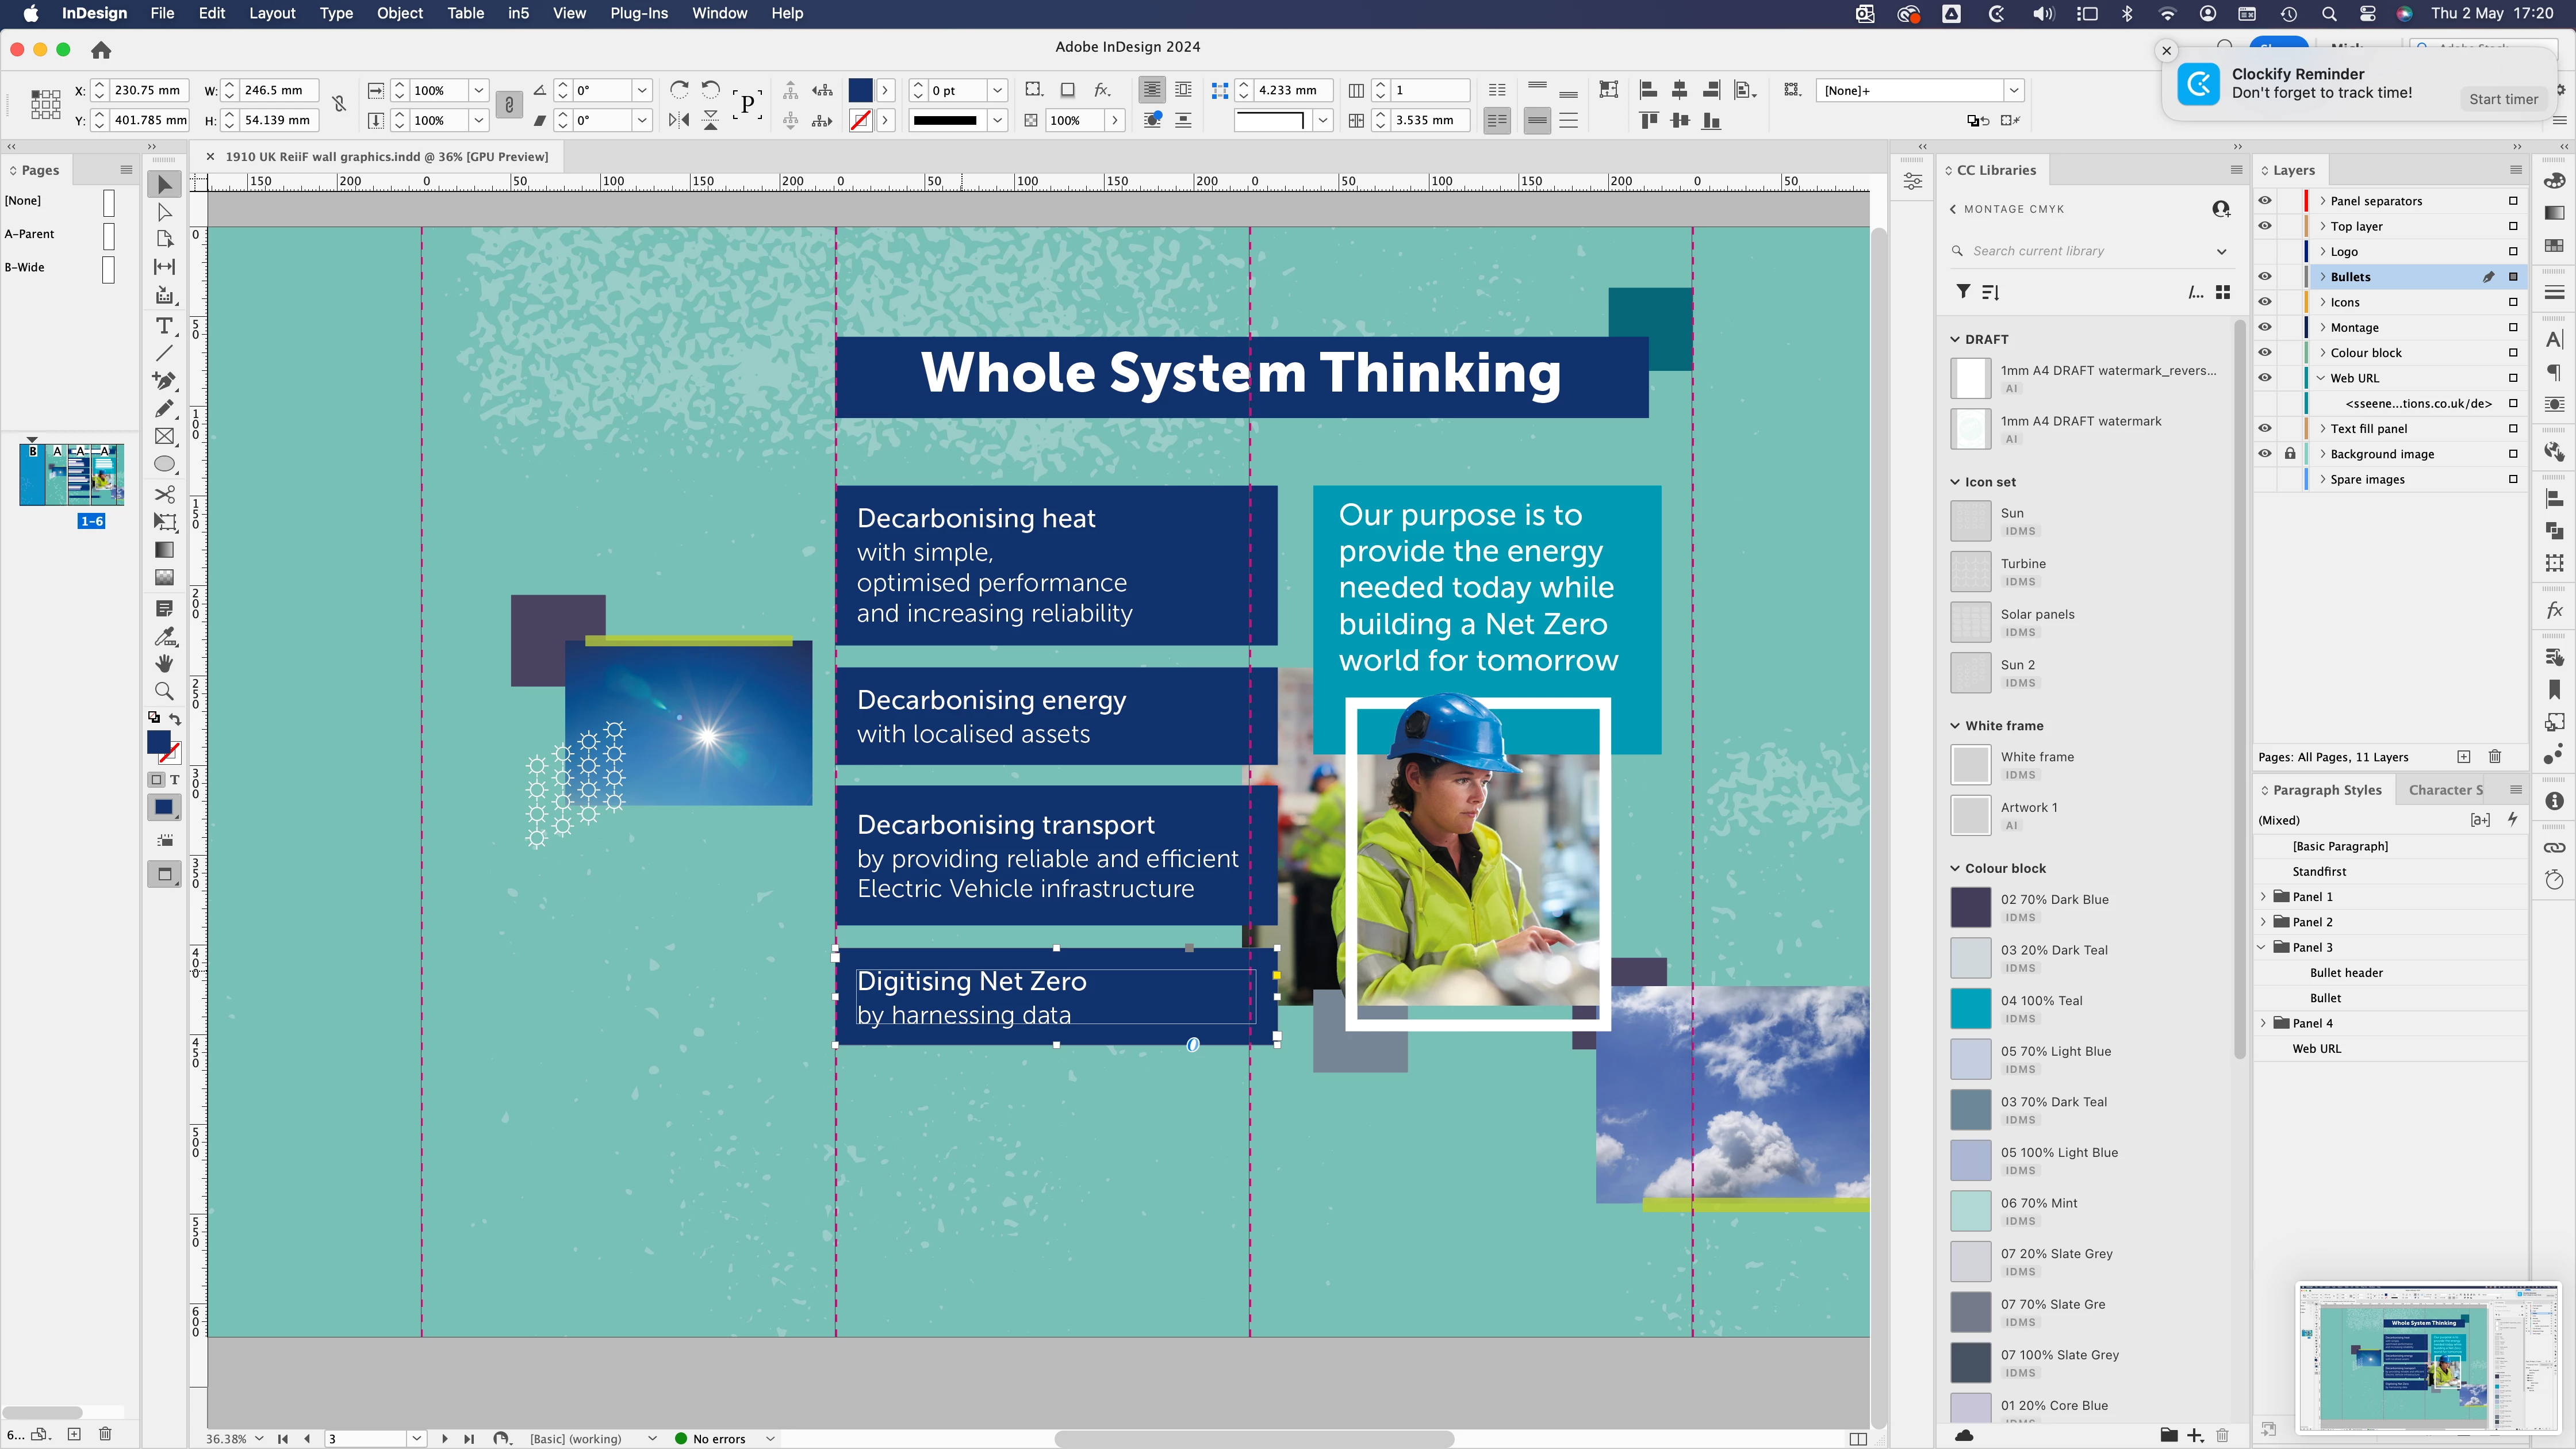Click the Rectangle Frame tool
This screenshot has width=2576, height=1449.
click(164, 436)
